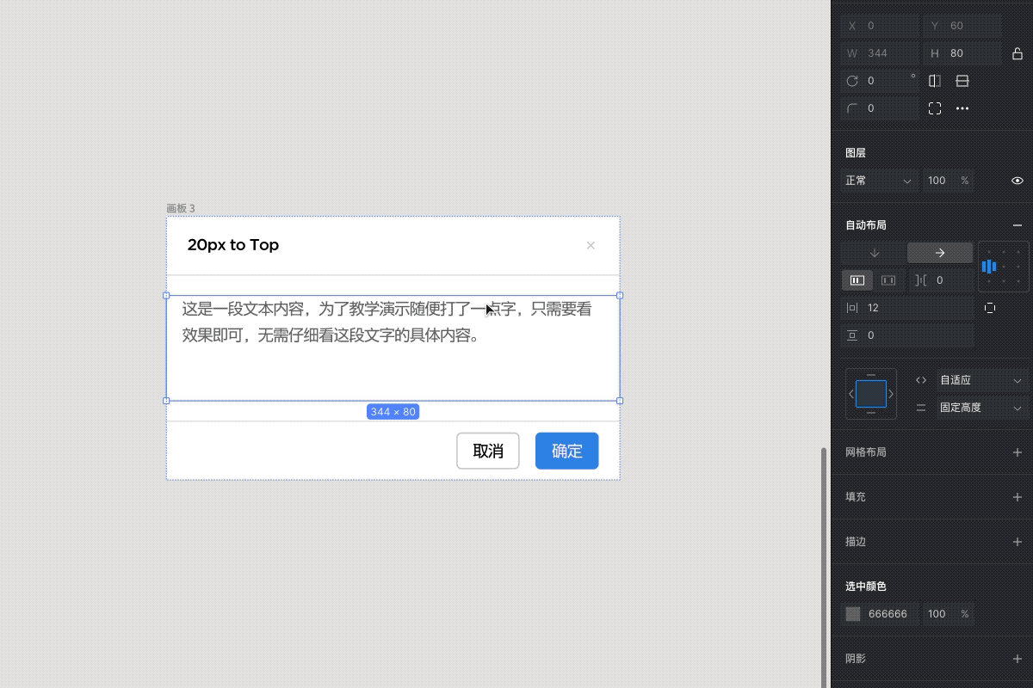Open the 固定高度 height sizing dropdown
The width and height of the screenshot is (1033, 688).
coord(981,408)
